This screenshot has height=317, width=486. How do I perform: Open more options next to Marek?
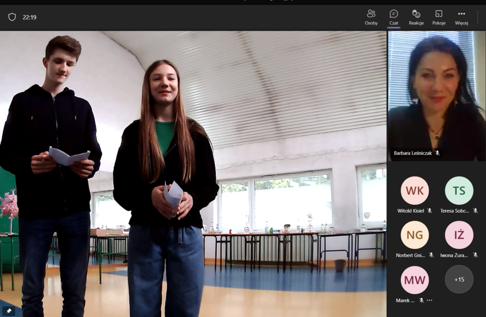(x=429, y=300)
